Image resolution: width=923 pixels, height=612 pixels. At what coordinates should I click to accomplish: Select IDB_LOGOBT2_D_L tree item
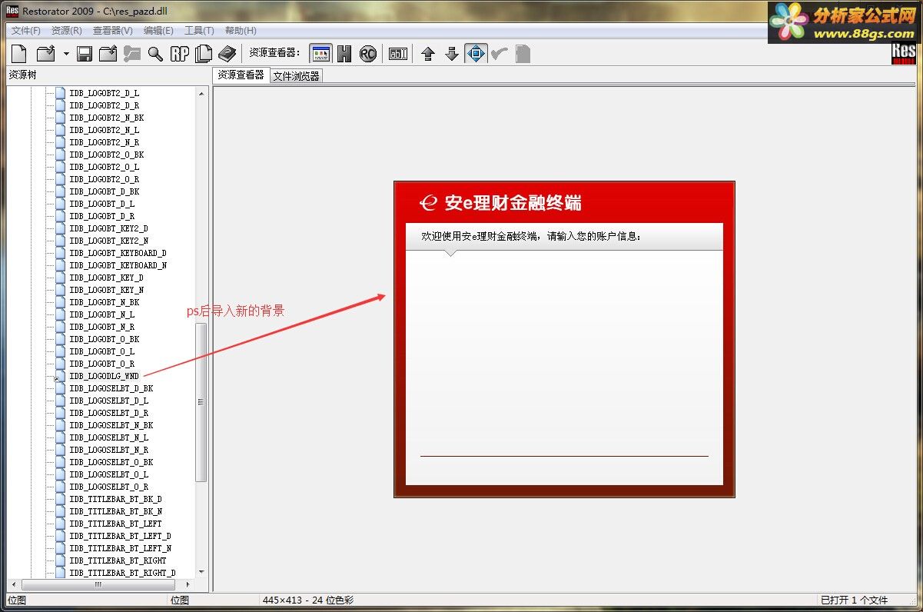[104, 93]
